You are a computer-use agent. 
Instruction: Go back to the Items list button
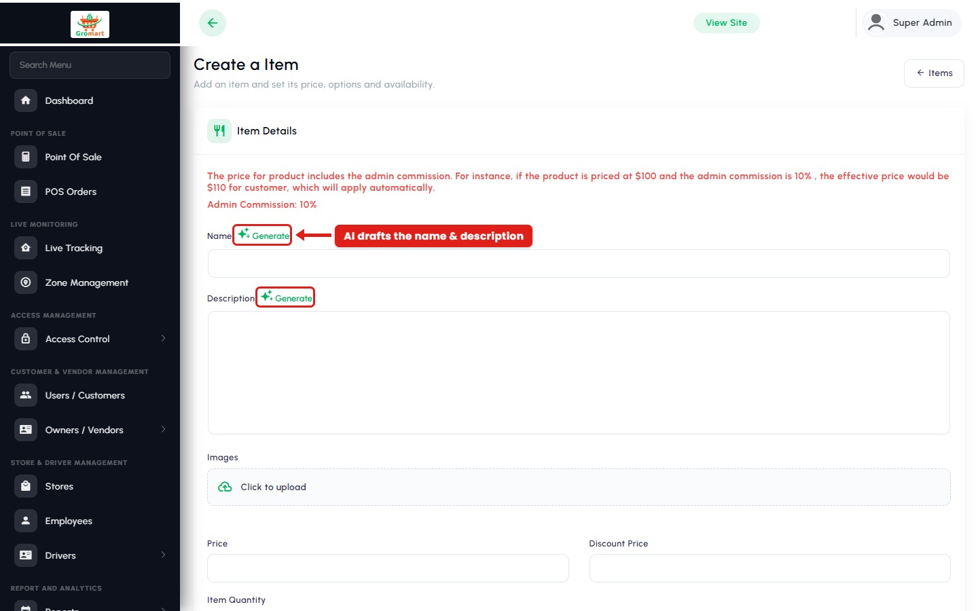(934, 73)
